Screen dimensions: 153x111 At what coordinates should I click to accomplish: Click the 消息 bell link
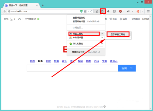pyautogui.click(x=123, y=19)
